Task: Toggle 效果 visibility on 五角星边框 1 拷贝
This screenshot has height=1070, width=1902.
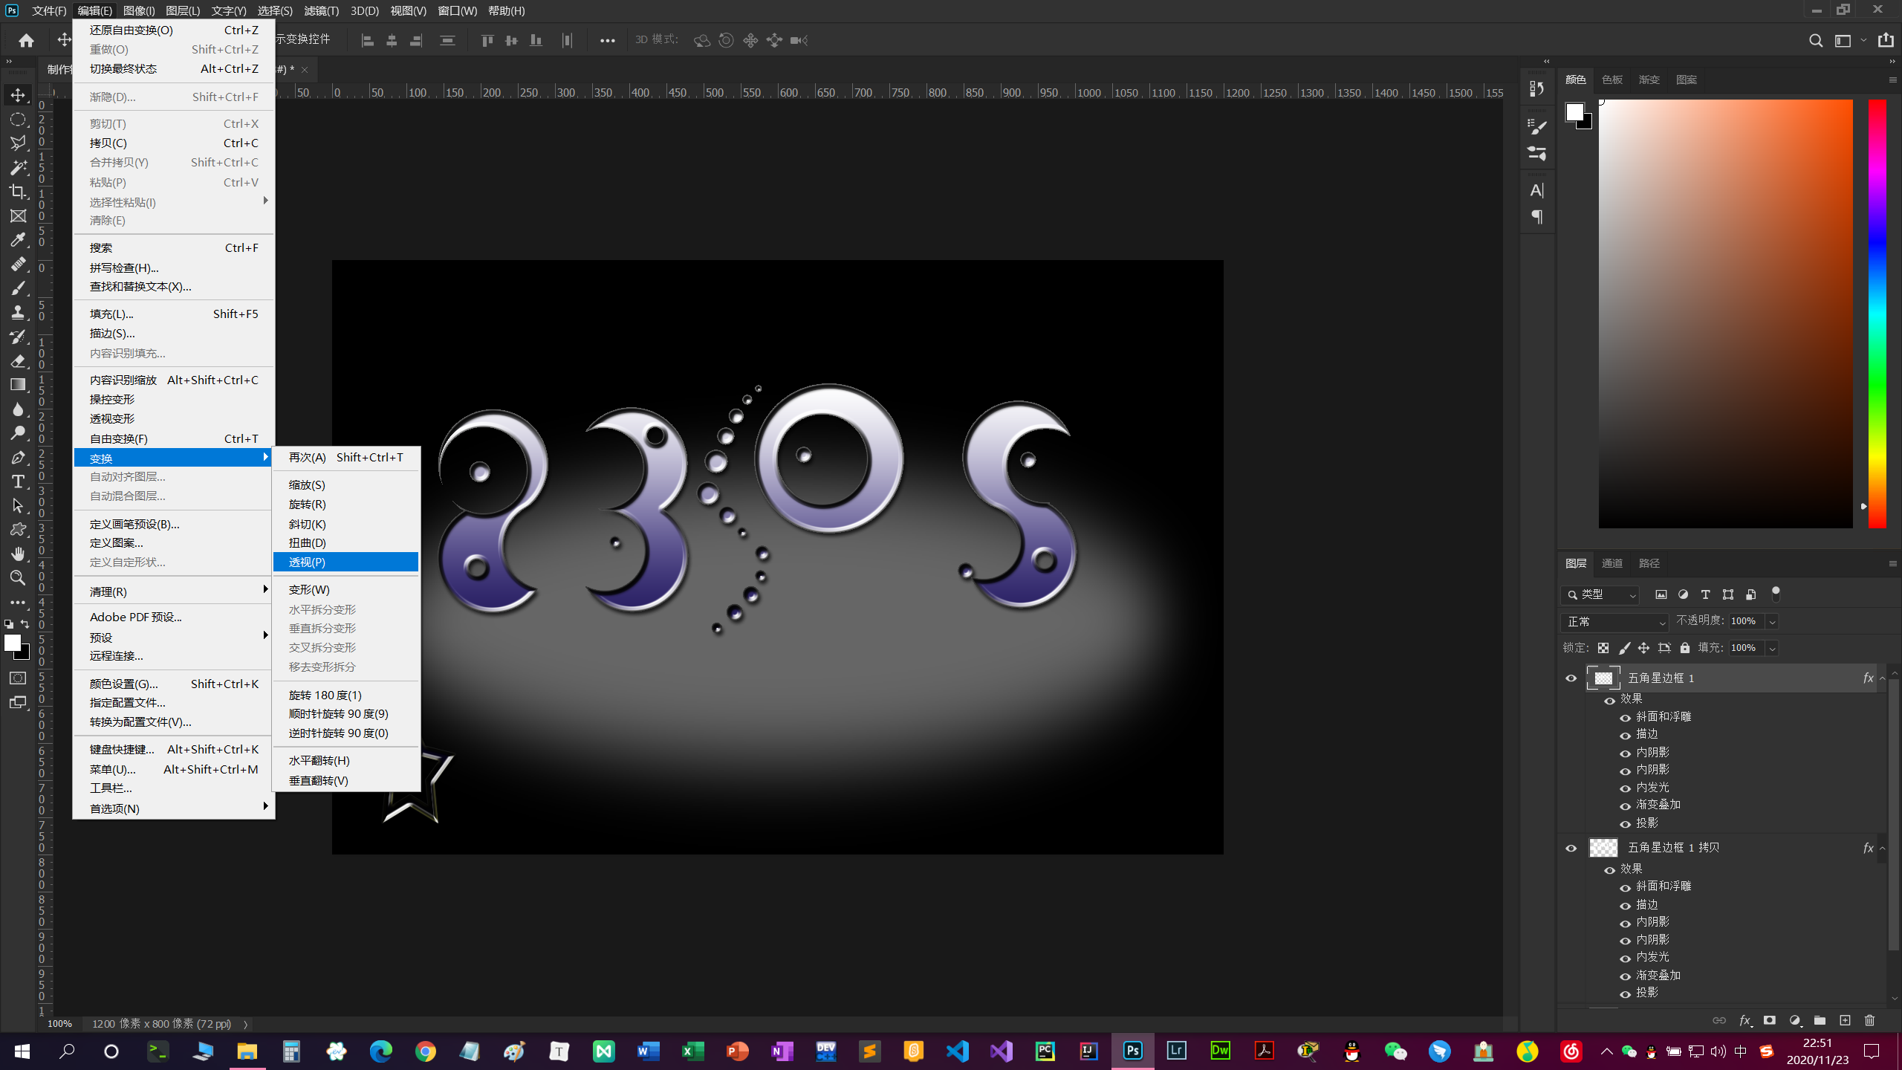Action: [1609, 869]
